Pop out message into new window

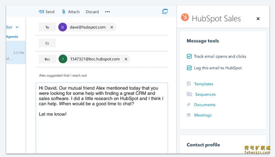(165, 11)
